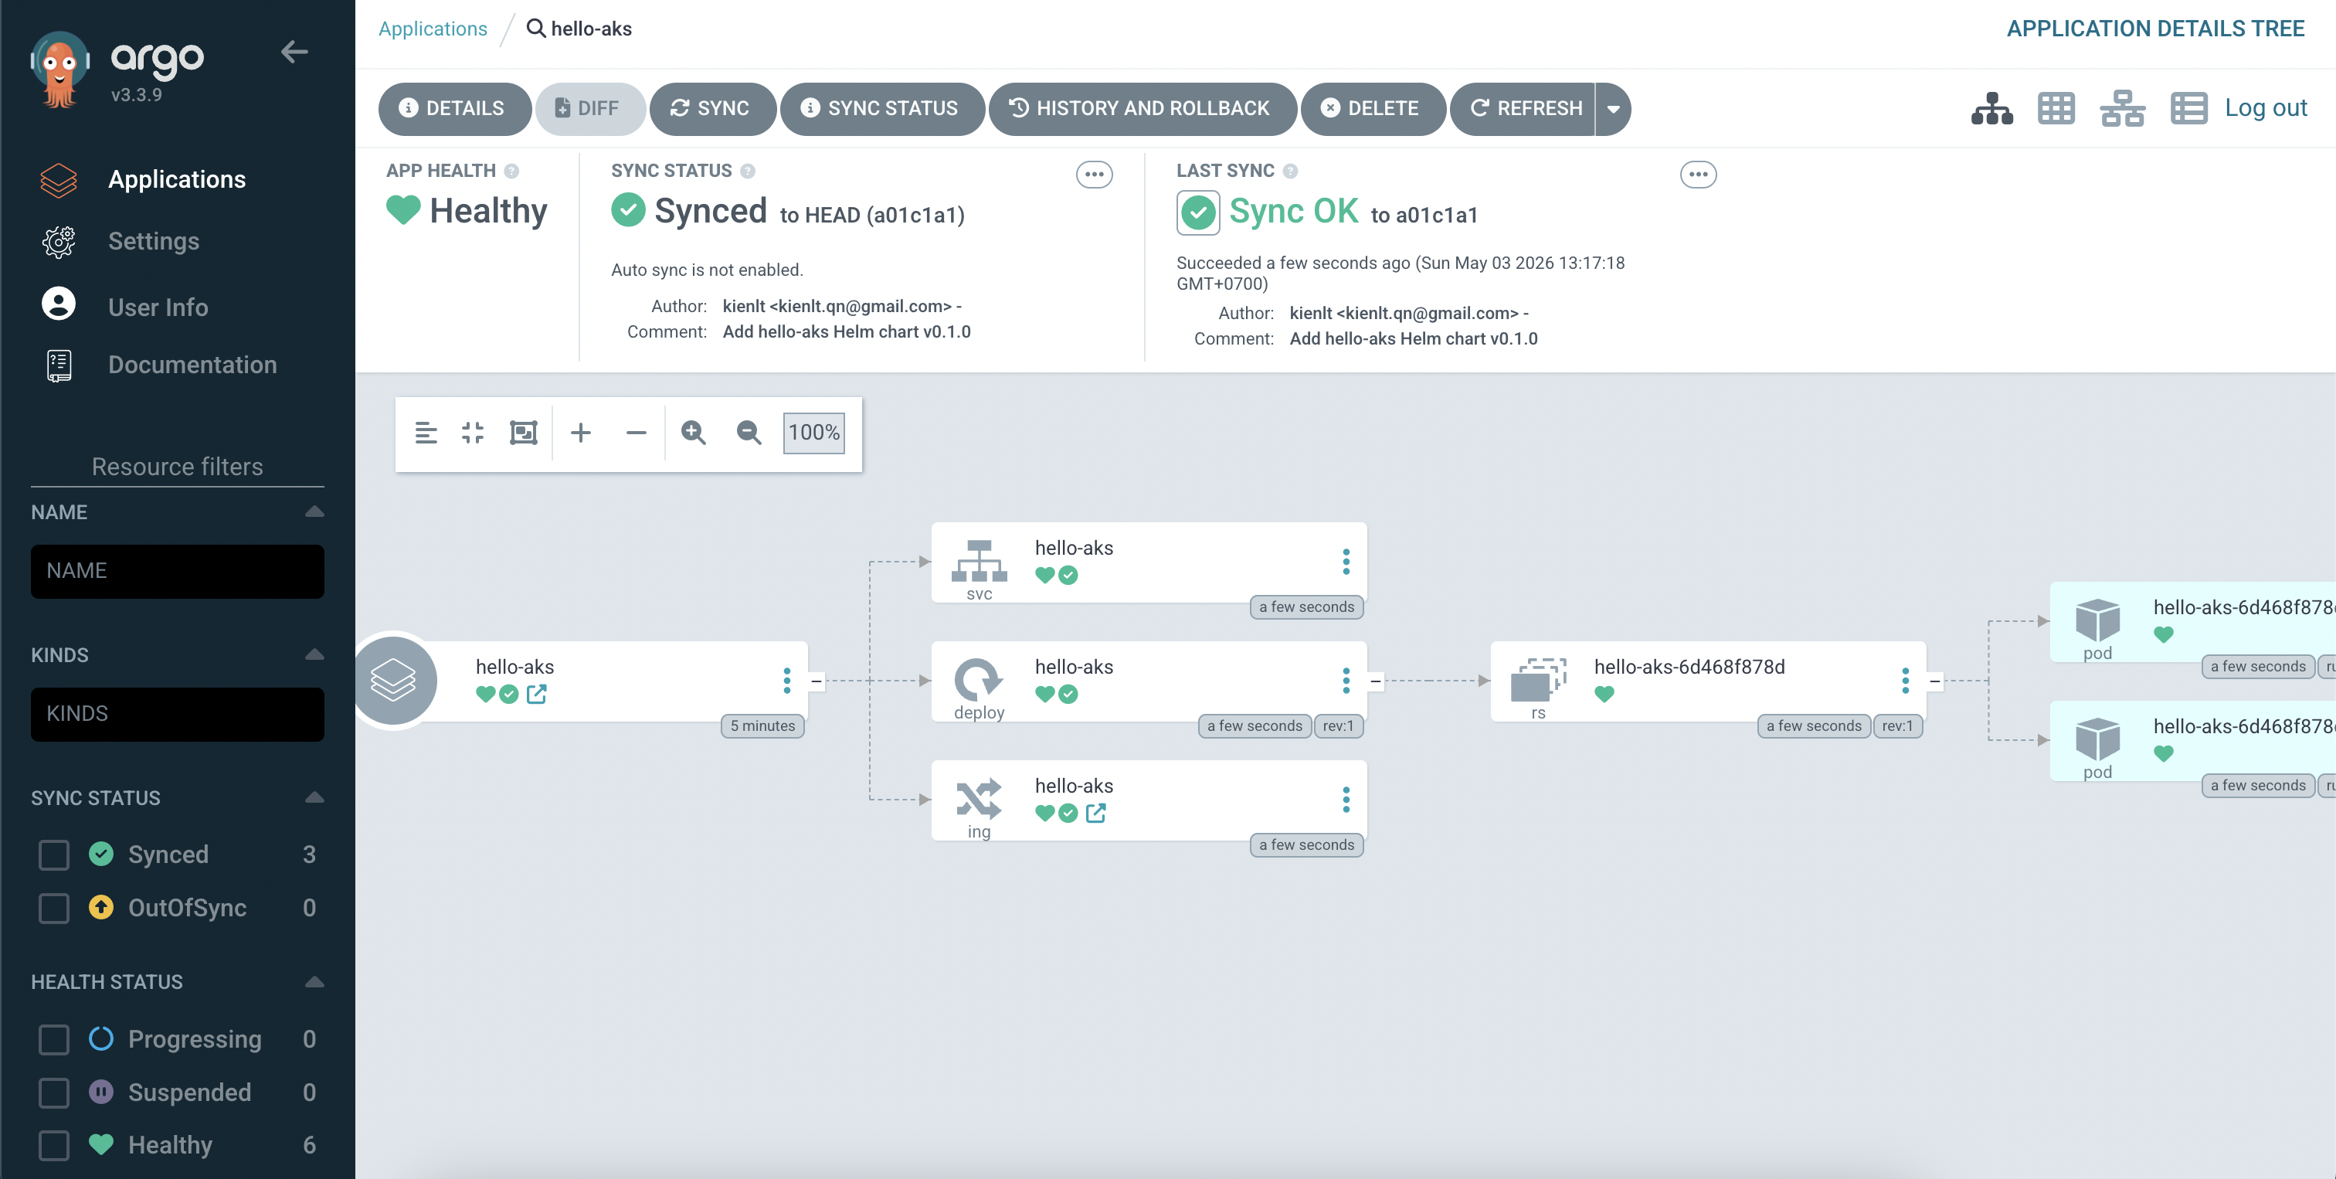2336x1179 pixels.
Task: Click the DELETE button
Action: (1372, 109)
